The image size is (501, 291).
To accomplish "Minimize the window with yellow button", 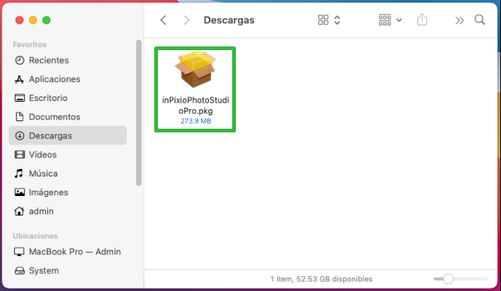I will pyautogui.click(x=33, y=20).
